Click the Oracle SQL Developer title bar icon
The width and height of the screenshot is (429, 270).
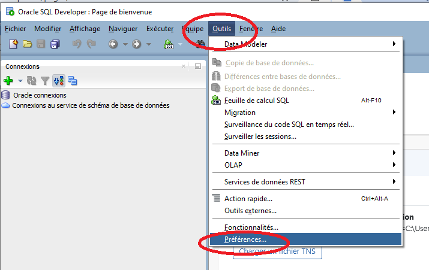tap(10, 12)
